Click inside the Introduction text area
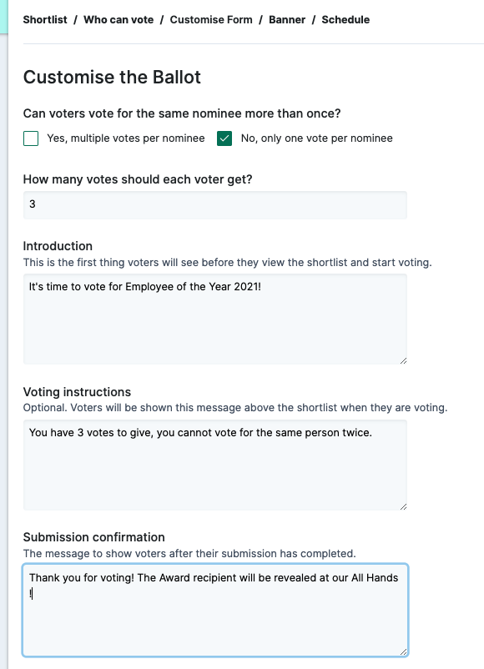484x669 pixels. 215,319
